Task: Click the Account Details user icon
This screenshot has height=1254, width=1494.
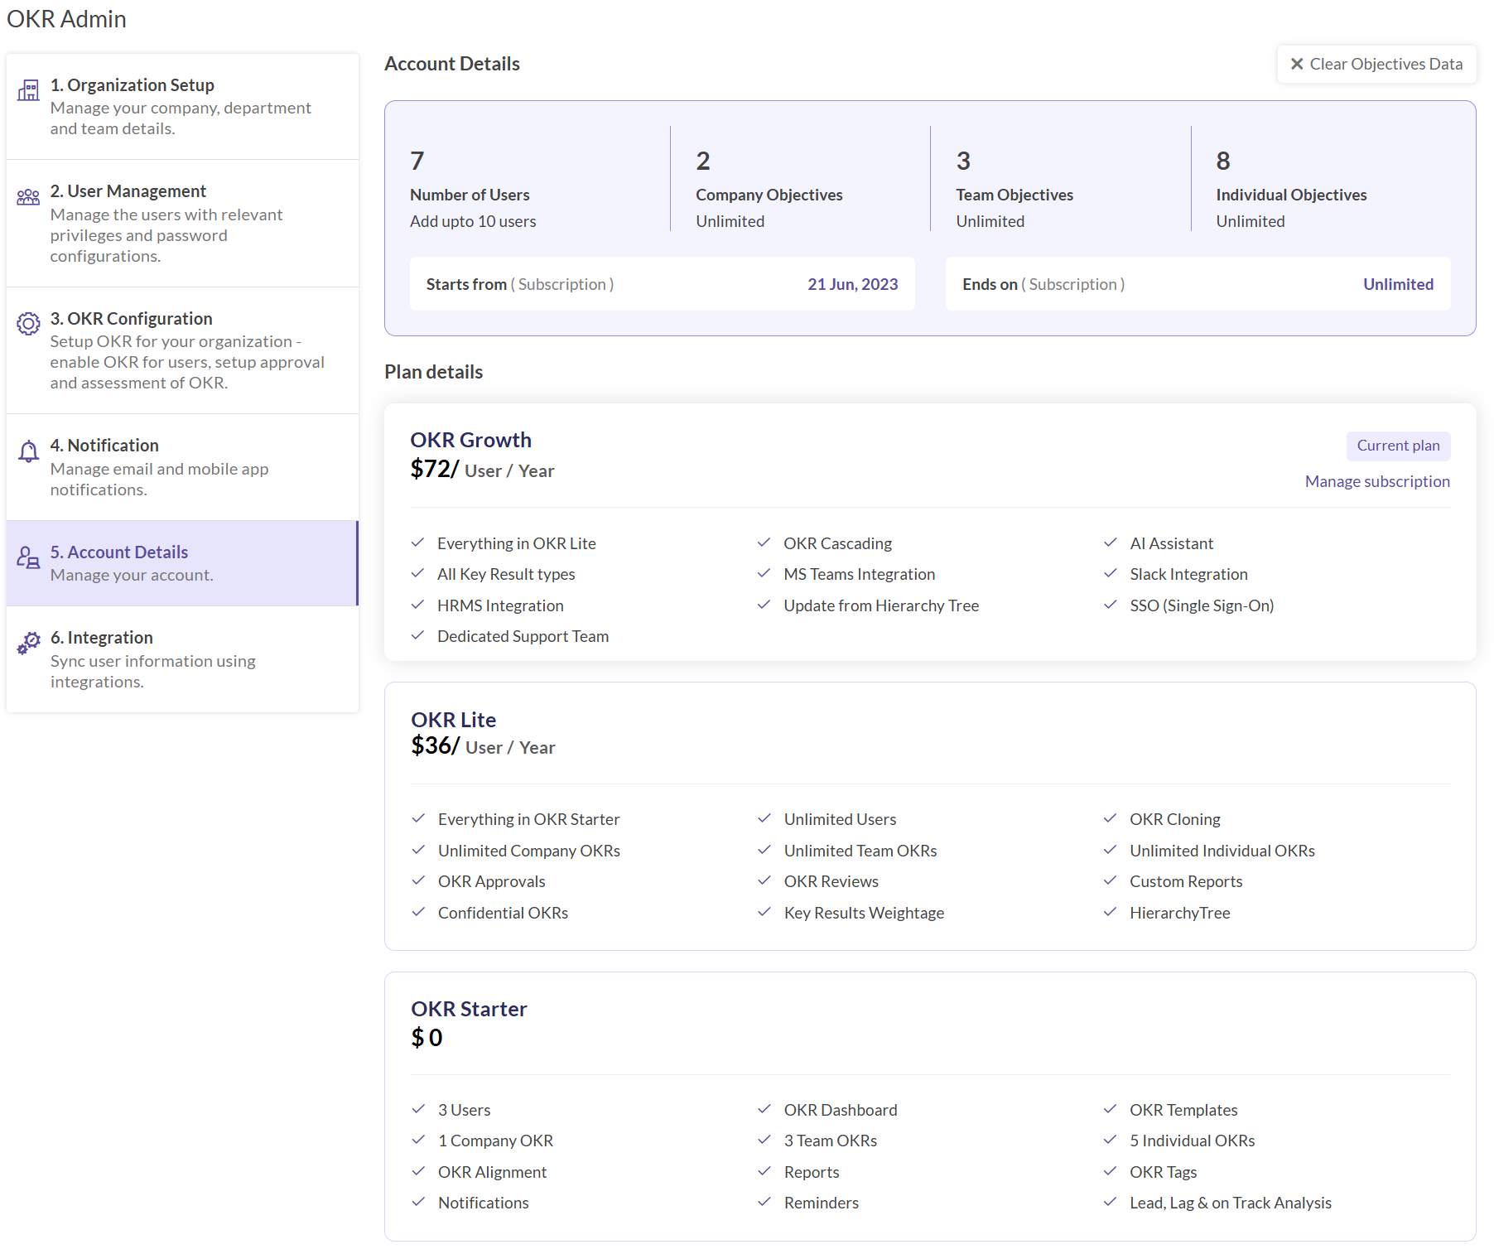Action: coord(28,557)
